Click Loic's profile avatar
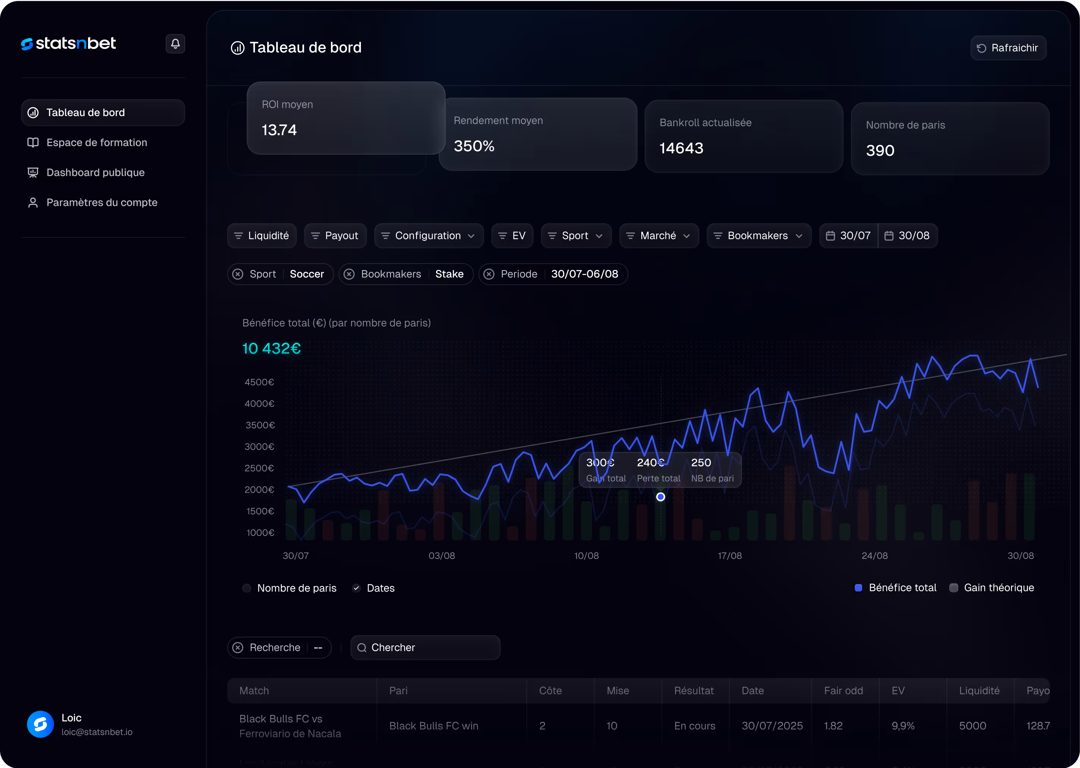 pyautogui.click(x=40, y=724)
